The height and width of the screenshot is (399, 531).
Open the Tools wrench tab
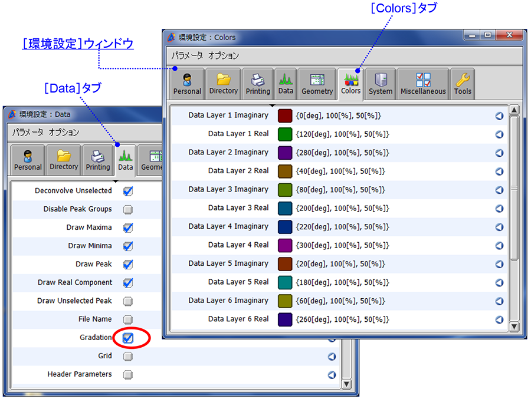point(463,84)
